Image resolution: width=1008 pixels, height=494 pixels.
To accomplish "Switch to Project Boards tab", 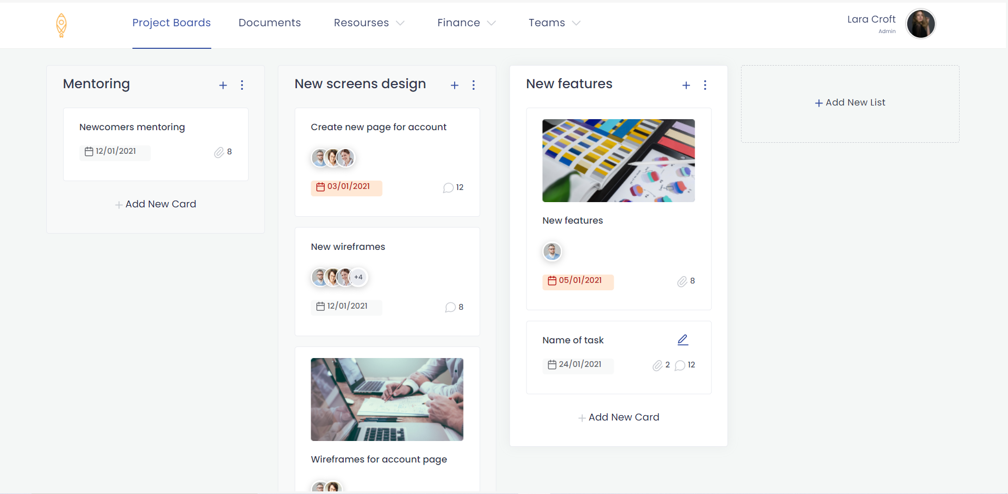I will coord(171,23).
